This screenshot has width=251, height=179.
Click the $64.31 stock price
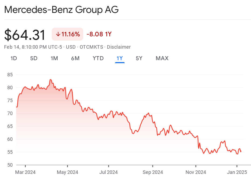25,35
